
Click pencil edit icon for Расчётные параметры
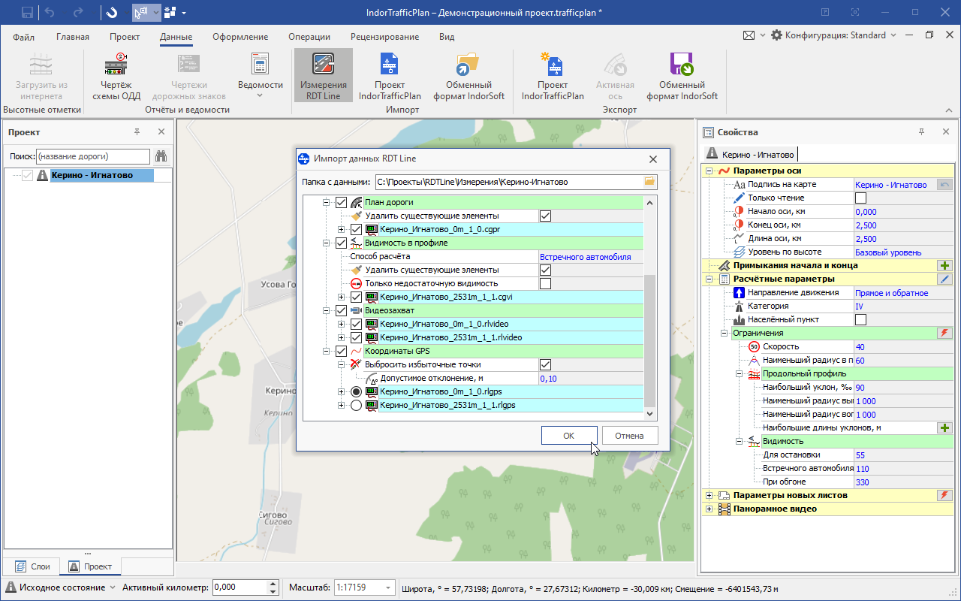click(944, 279)
